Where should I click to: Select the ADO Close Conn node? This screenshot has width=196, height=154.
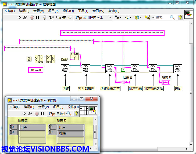(x=177, y=69)
